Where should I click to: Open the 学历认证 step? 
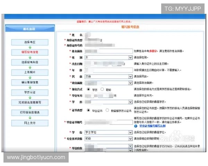click(30, 93)
